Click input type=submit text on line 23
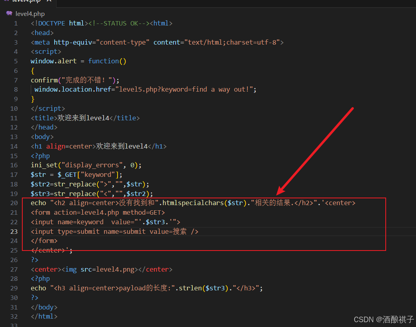 (x=67, y=231)
